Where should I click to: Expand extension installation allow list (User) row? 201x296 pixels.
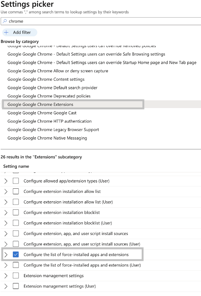pyautogui.click(x=6, y=202)
